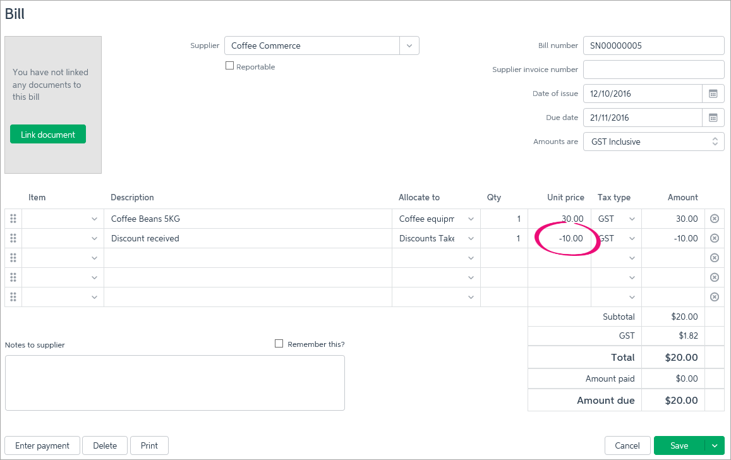Viewport: 731px width, 460px height.
Task: Open Tax type dropdown for Coffee Beans row
Action: [x=632, y=219]
